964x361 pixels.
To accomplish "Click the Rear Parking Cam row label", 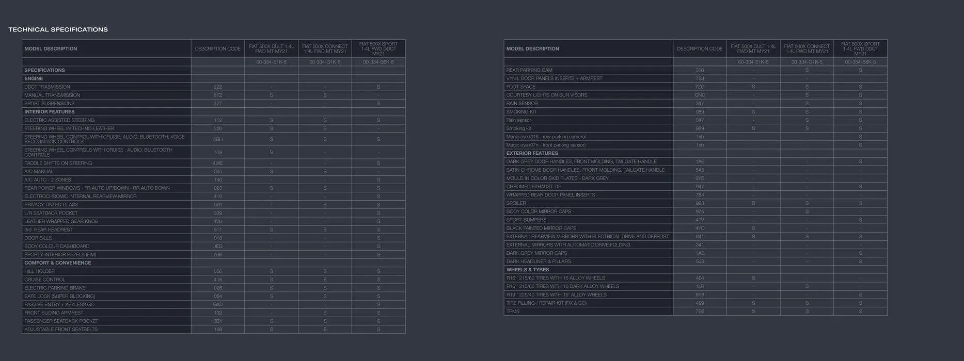I will click(529, 70).
